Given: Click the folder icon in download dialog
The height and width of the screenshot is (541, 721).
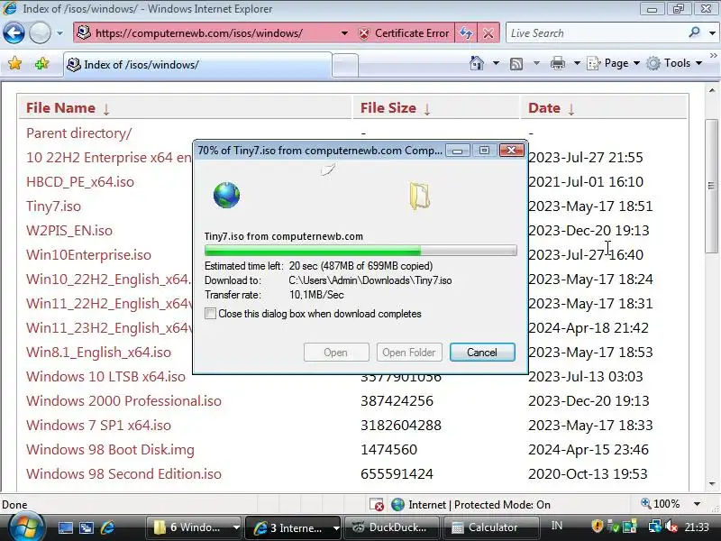Looking at the screenshot, I should [x=419, y=196].
